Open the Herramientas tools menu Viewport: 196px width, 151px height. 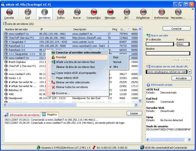pos(178,14)
